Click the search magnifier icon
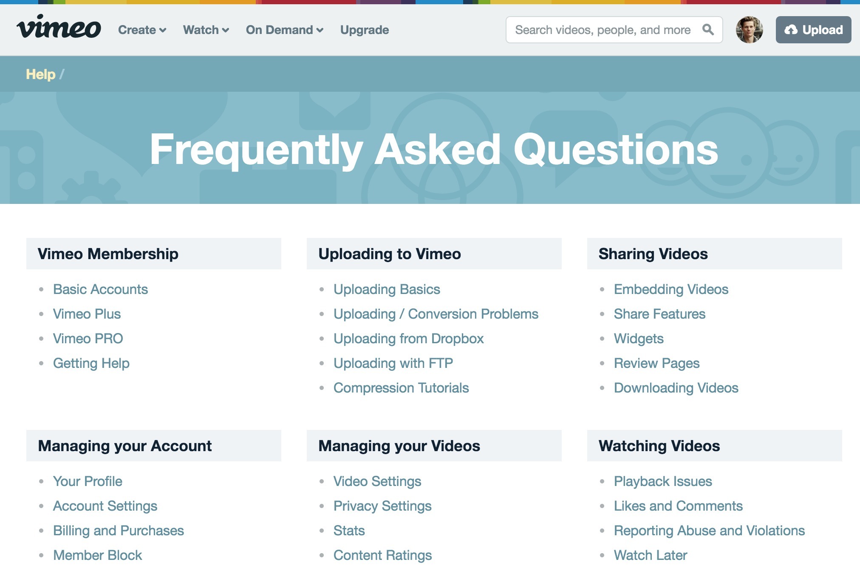 [708, 29]
